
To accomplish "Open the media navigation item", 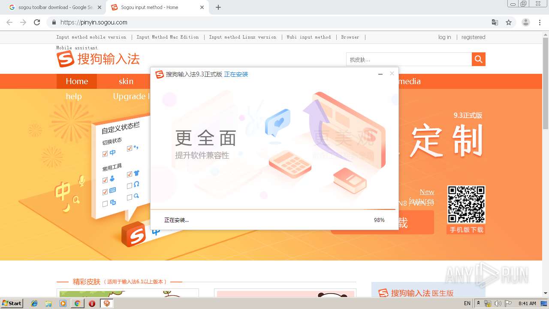I will click(x=410, y=81).
